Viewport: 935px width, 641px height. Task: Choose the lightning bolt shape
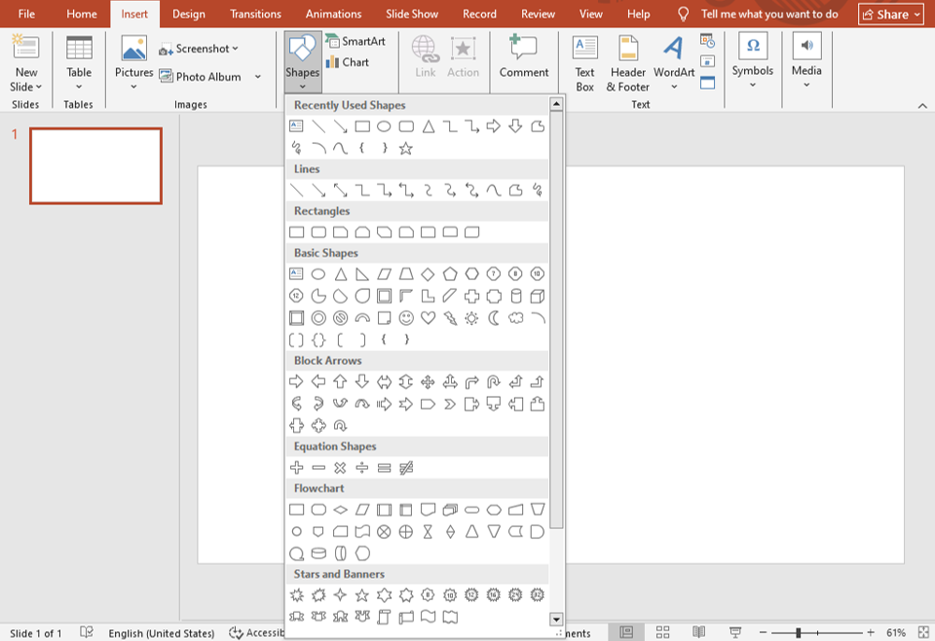[450, 318]
